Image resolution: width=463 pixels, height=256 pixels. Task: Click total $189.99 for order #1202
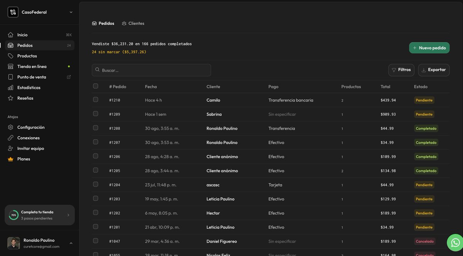click(x=388, y=213)
